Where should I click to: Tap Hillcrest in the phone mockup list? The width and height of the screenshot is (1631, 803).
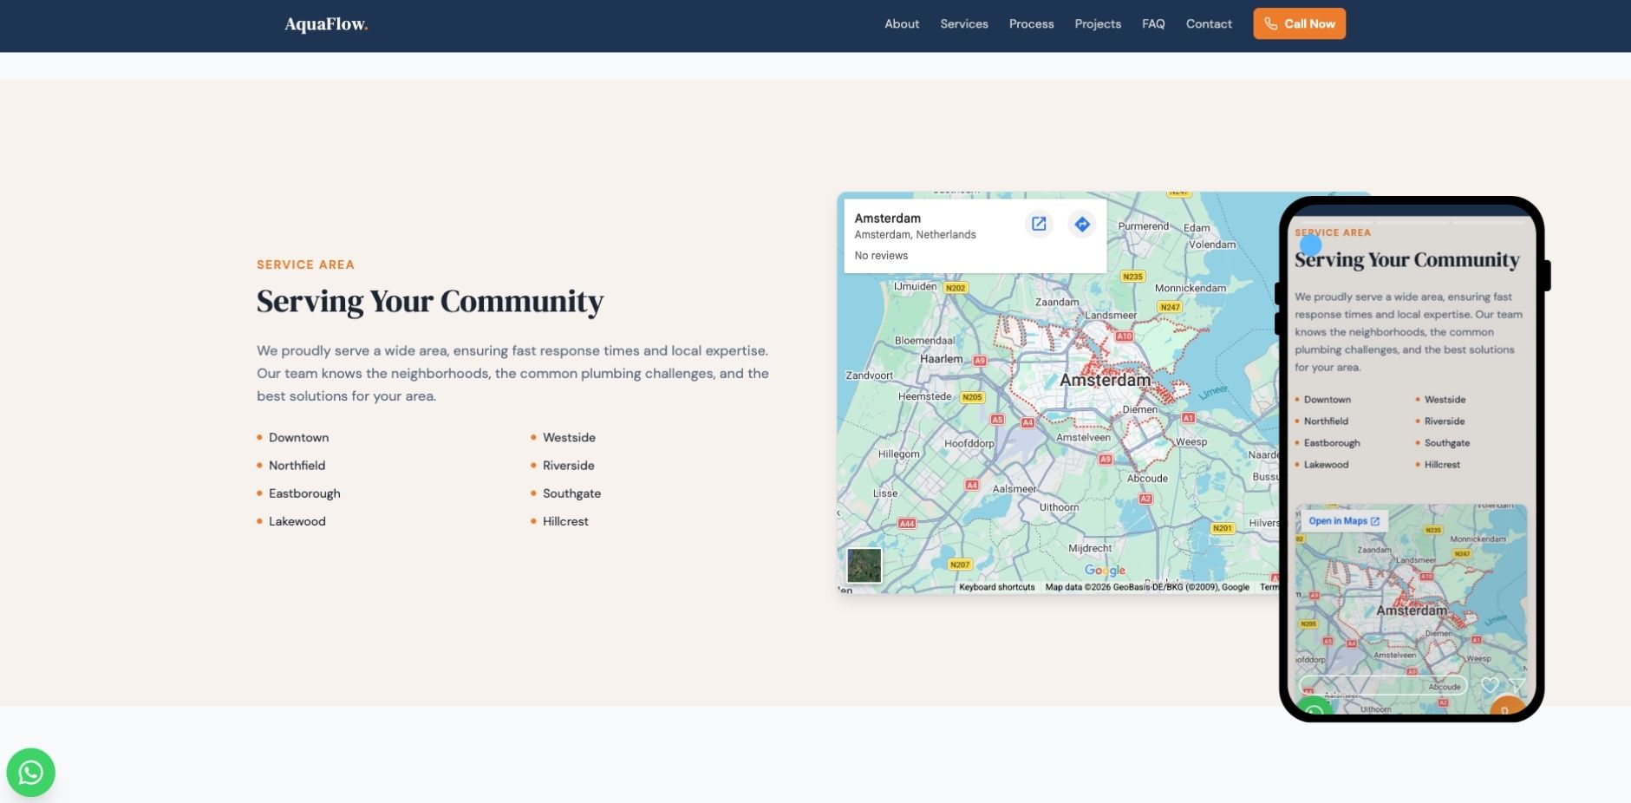click(1442, 465)
